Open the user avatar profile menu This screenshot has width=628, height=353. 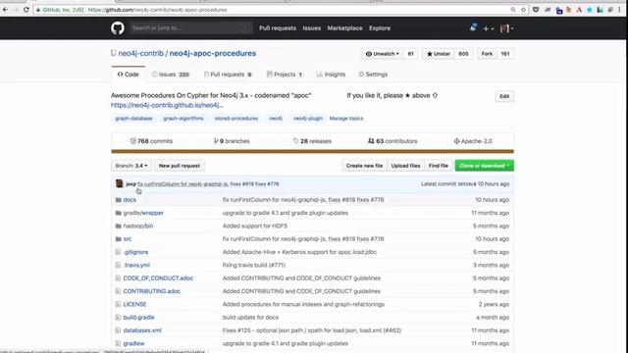pos(506,28)
